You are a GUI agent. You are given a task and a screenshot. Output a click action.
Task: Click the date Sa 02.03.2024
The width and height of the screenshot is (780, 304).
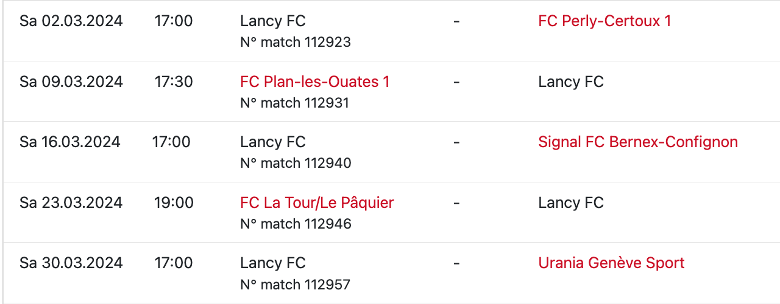click(x=71, y=21)
